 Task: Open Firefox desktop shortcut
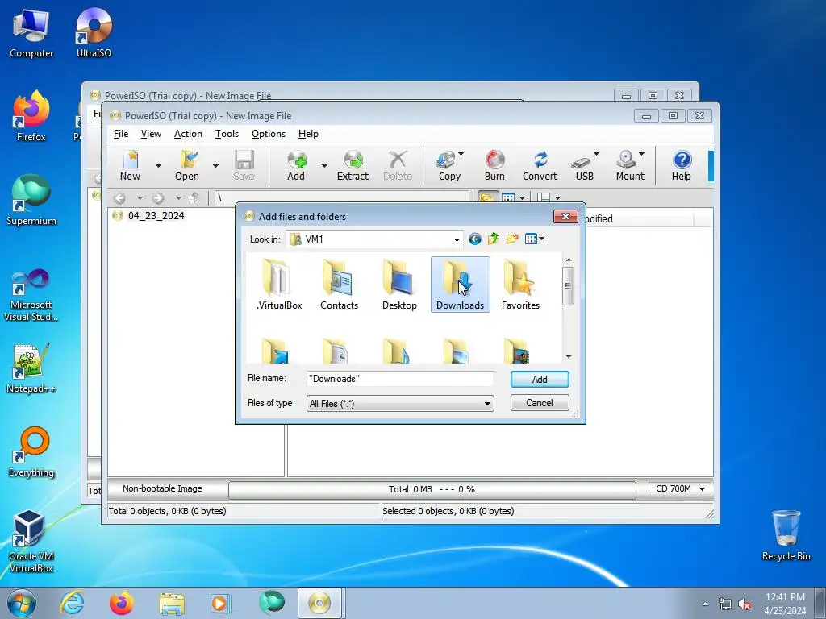[x=31, y=116]
